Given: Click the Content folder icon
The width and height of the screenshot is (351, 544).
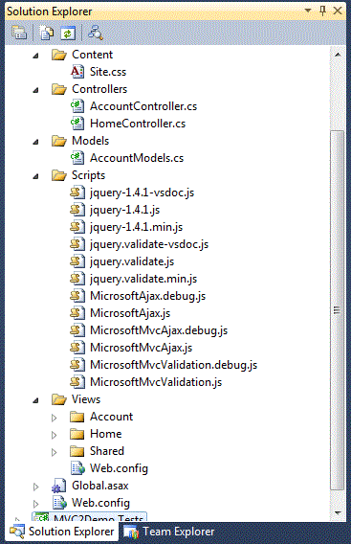Looking at the screenshot, I should [x=59, y=55].
